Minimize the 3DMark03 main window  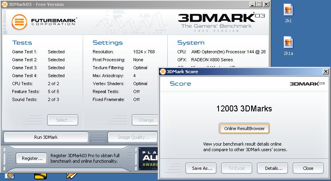pyautogui.click(x=252, y=4)
